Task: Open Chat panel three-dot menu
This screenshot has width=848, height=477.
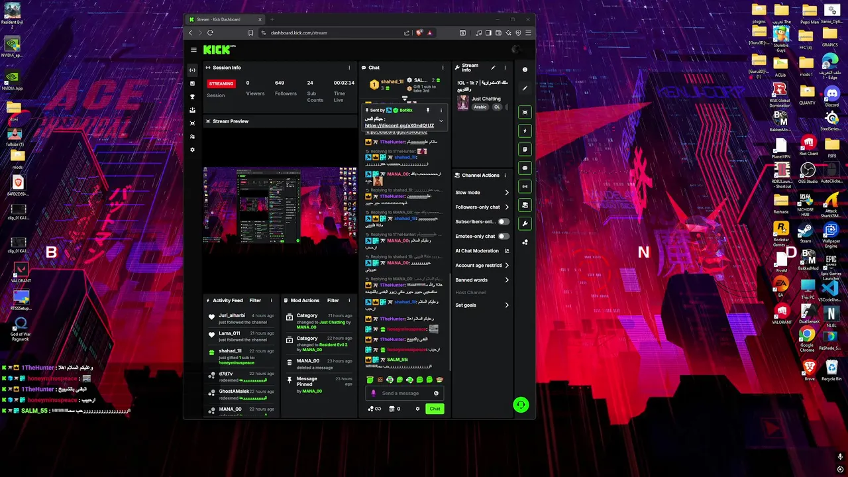Action: [443, 68]
